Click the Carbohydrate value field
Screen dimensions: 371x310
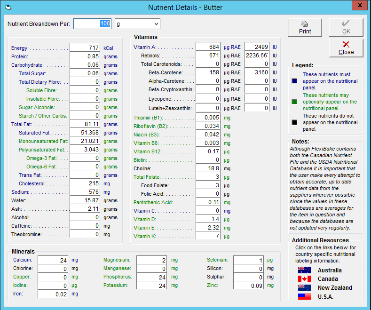point(85,65)
